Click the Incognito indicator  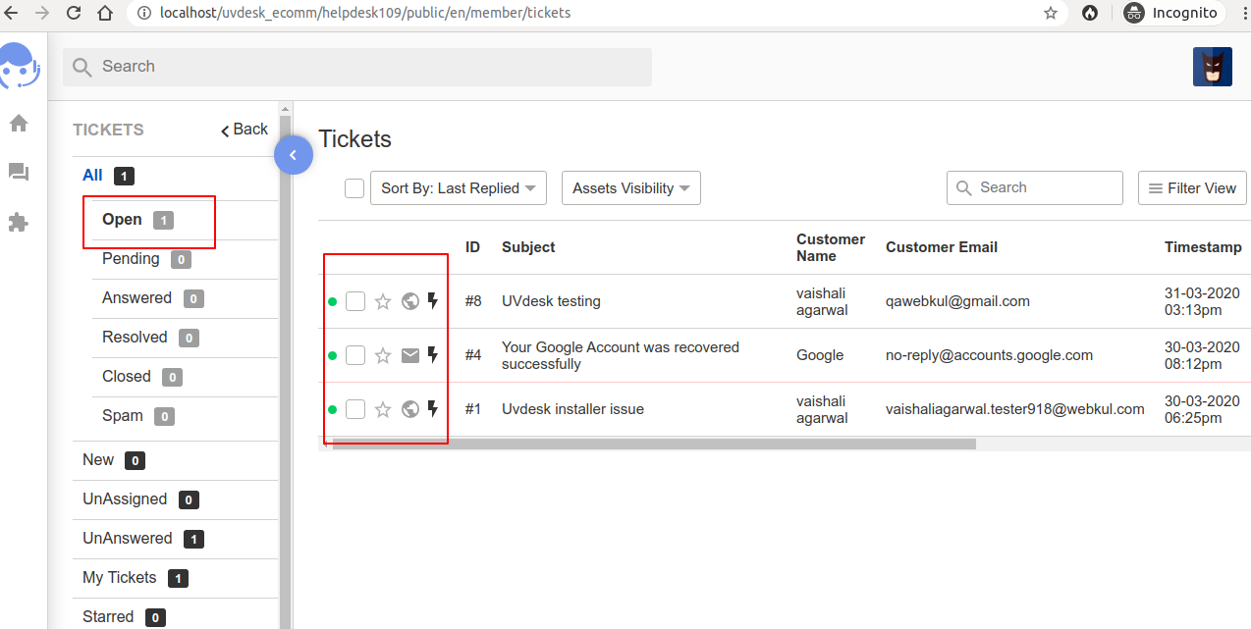[1173, 13]
